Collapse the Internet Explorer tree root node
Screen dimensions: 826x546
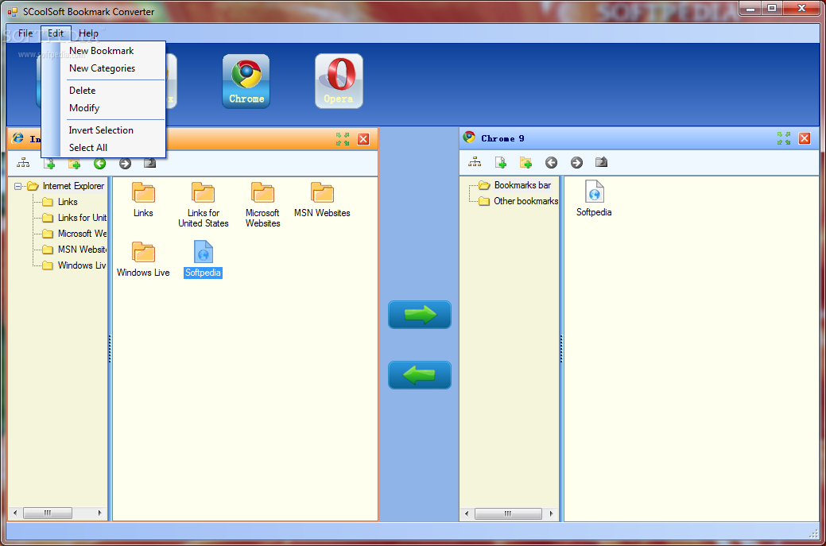tap(18, 186)
